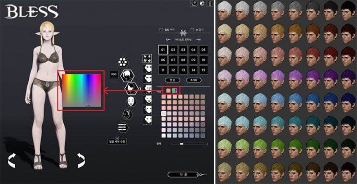Screen dimensions: 357x184
Task: Click the left pill button under presets
Action: point(172,80)
